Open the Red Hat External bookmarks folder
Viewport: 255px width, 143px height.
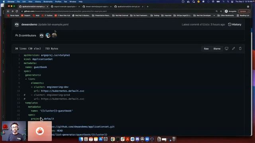click(x=120, y=15)
